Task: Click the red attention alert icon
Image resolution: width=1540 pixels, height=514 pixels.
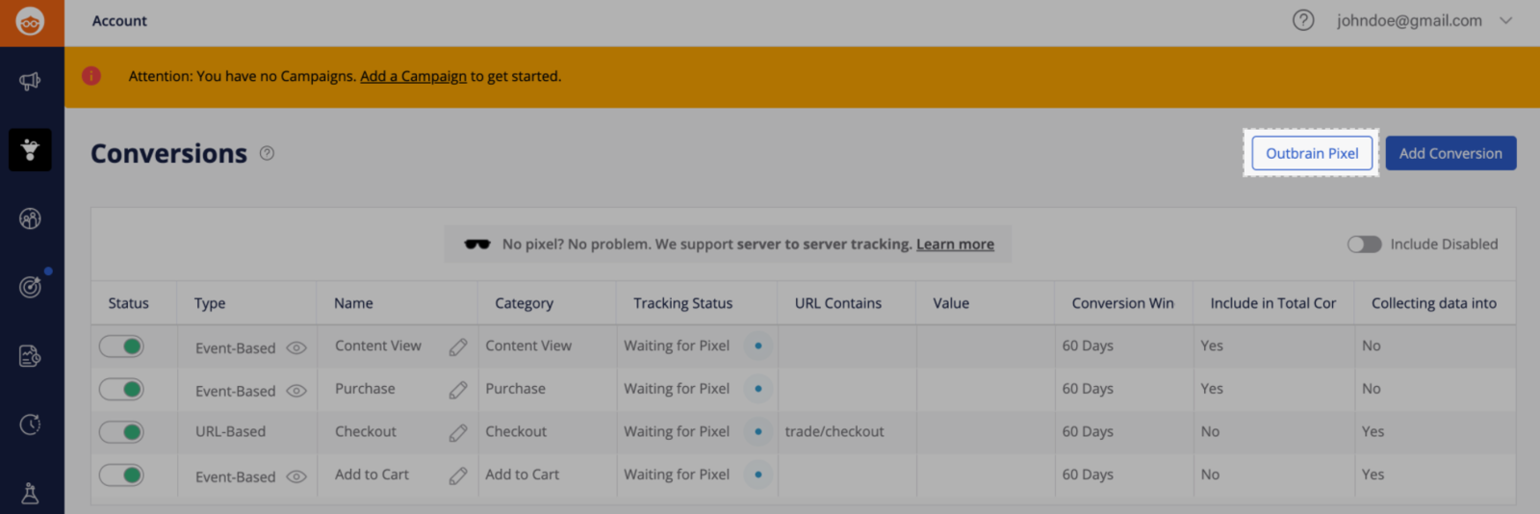Action: 91,76
